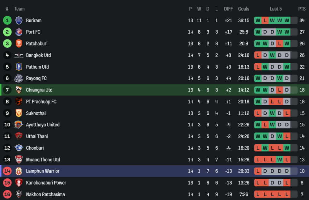
Task: Open the Rayong FC team link
Action: click(x=36, y=79)
